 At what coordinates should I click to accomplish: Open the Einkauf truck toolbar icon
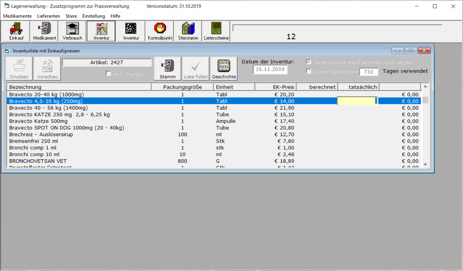click(x=16, y=31)
